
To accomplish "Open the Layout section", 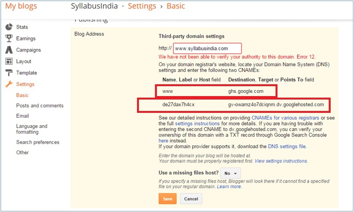I will (23, 61).
